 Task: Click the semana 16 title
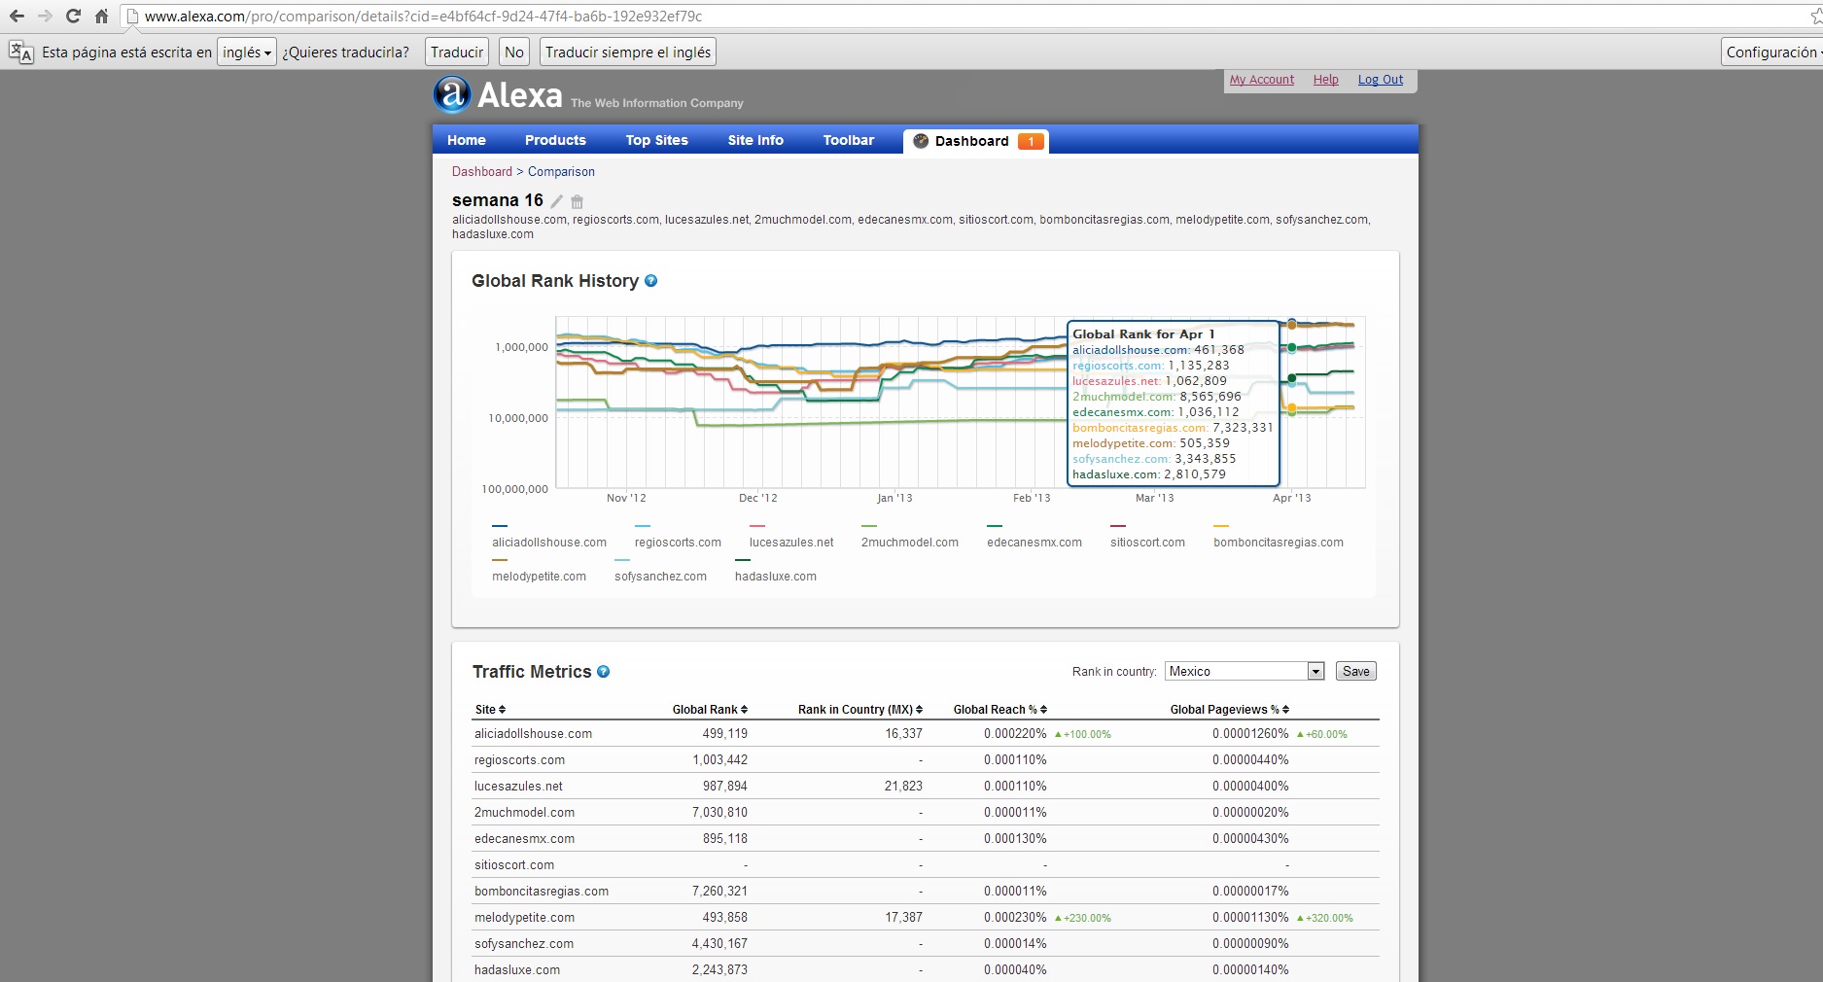coord(498,200)
